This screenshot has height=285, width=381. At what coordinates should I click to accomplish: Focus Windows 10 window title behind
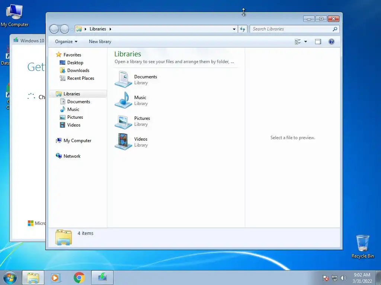[x=32, y=40]
